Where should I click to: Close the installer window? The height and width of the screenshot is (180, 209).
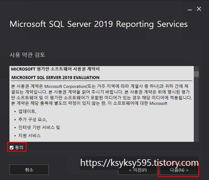click(x=199, y=9)
